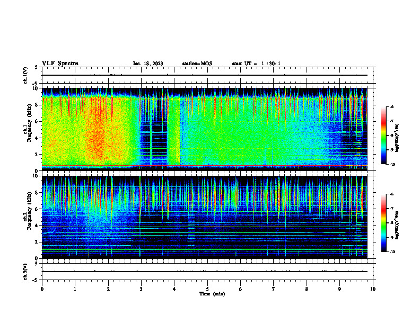Click the 'station=MOS' label

[x=197, y=64]
